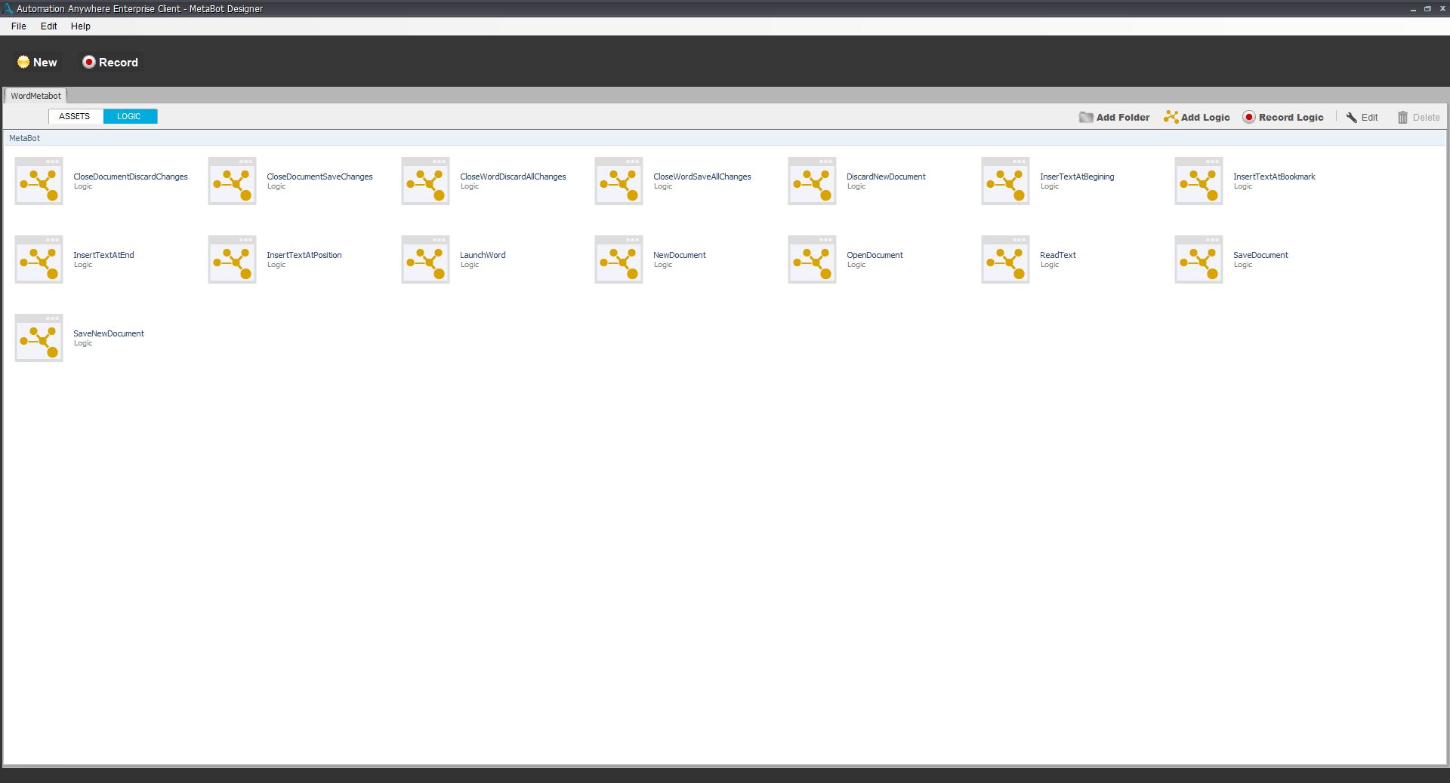Click the Edit wrench icon

(1352, 117)
